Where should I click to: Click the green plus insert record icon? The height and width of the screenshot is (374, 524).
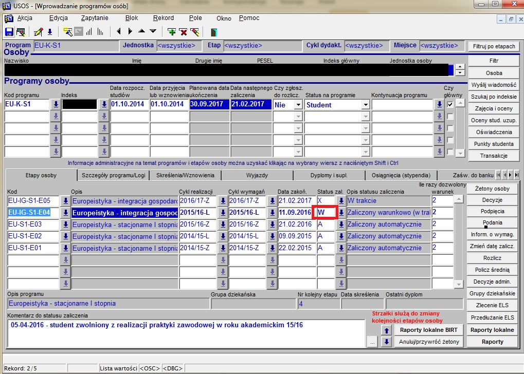click(172, 32)
